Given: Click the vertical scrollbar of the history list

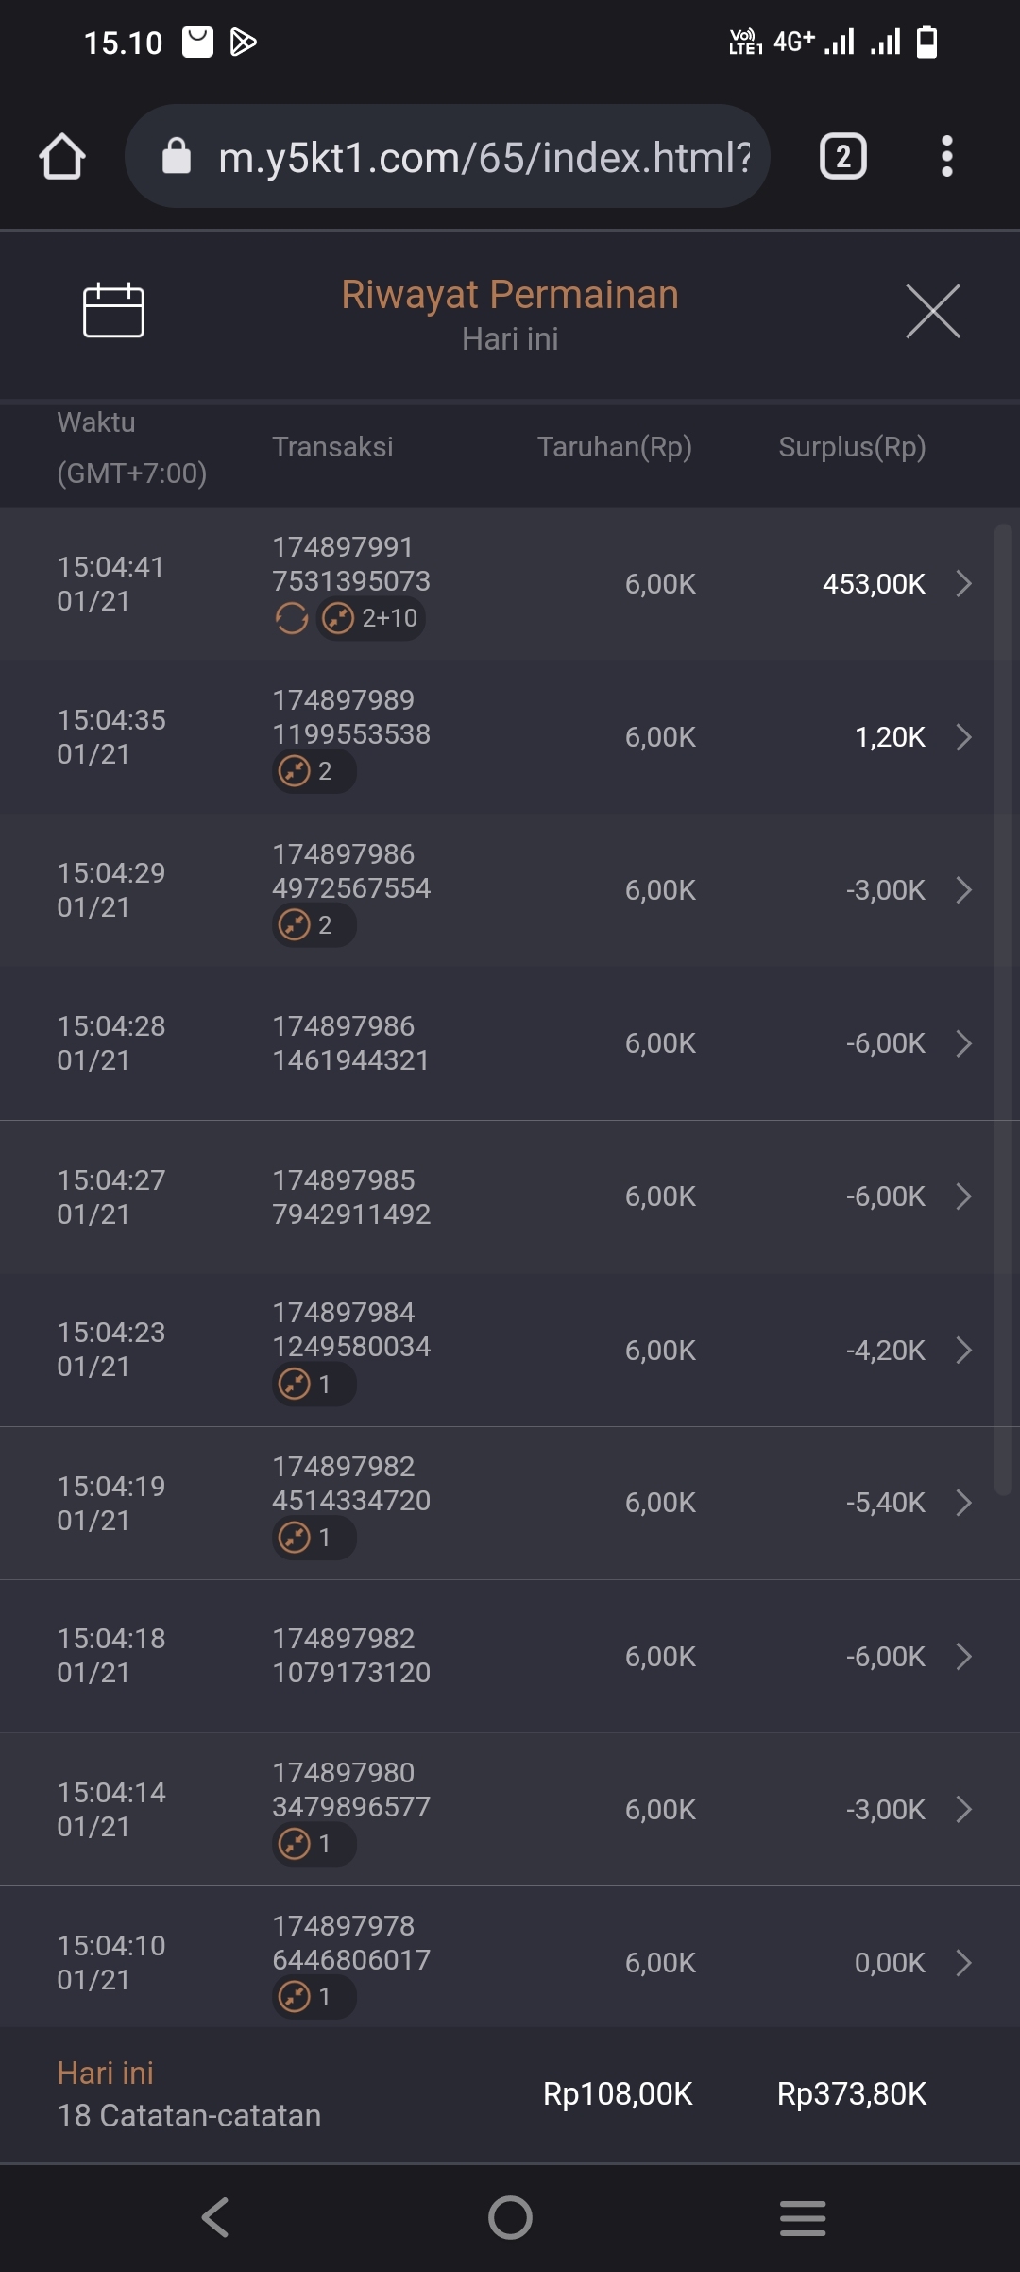Looking at the screenshot, I should click(1003, 1007).
